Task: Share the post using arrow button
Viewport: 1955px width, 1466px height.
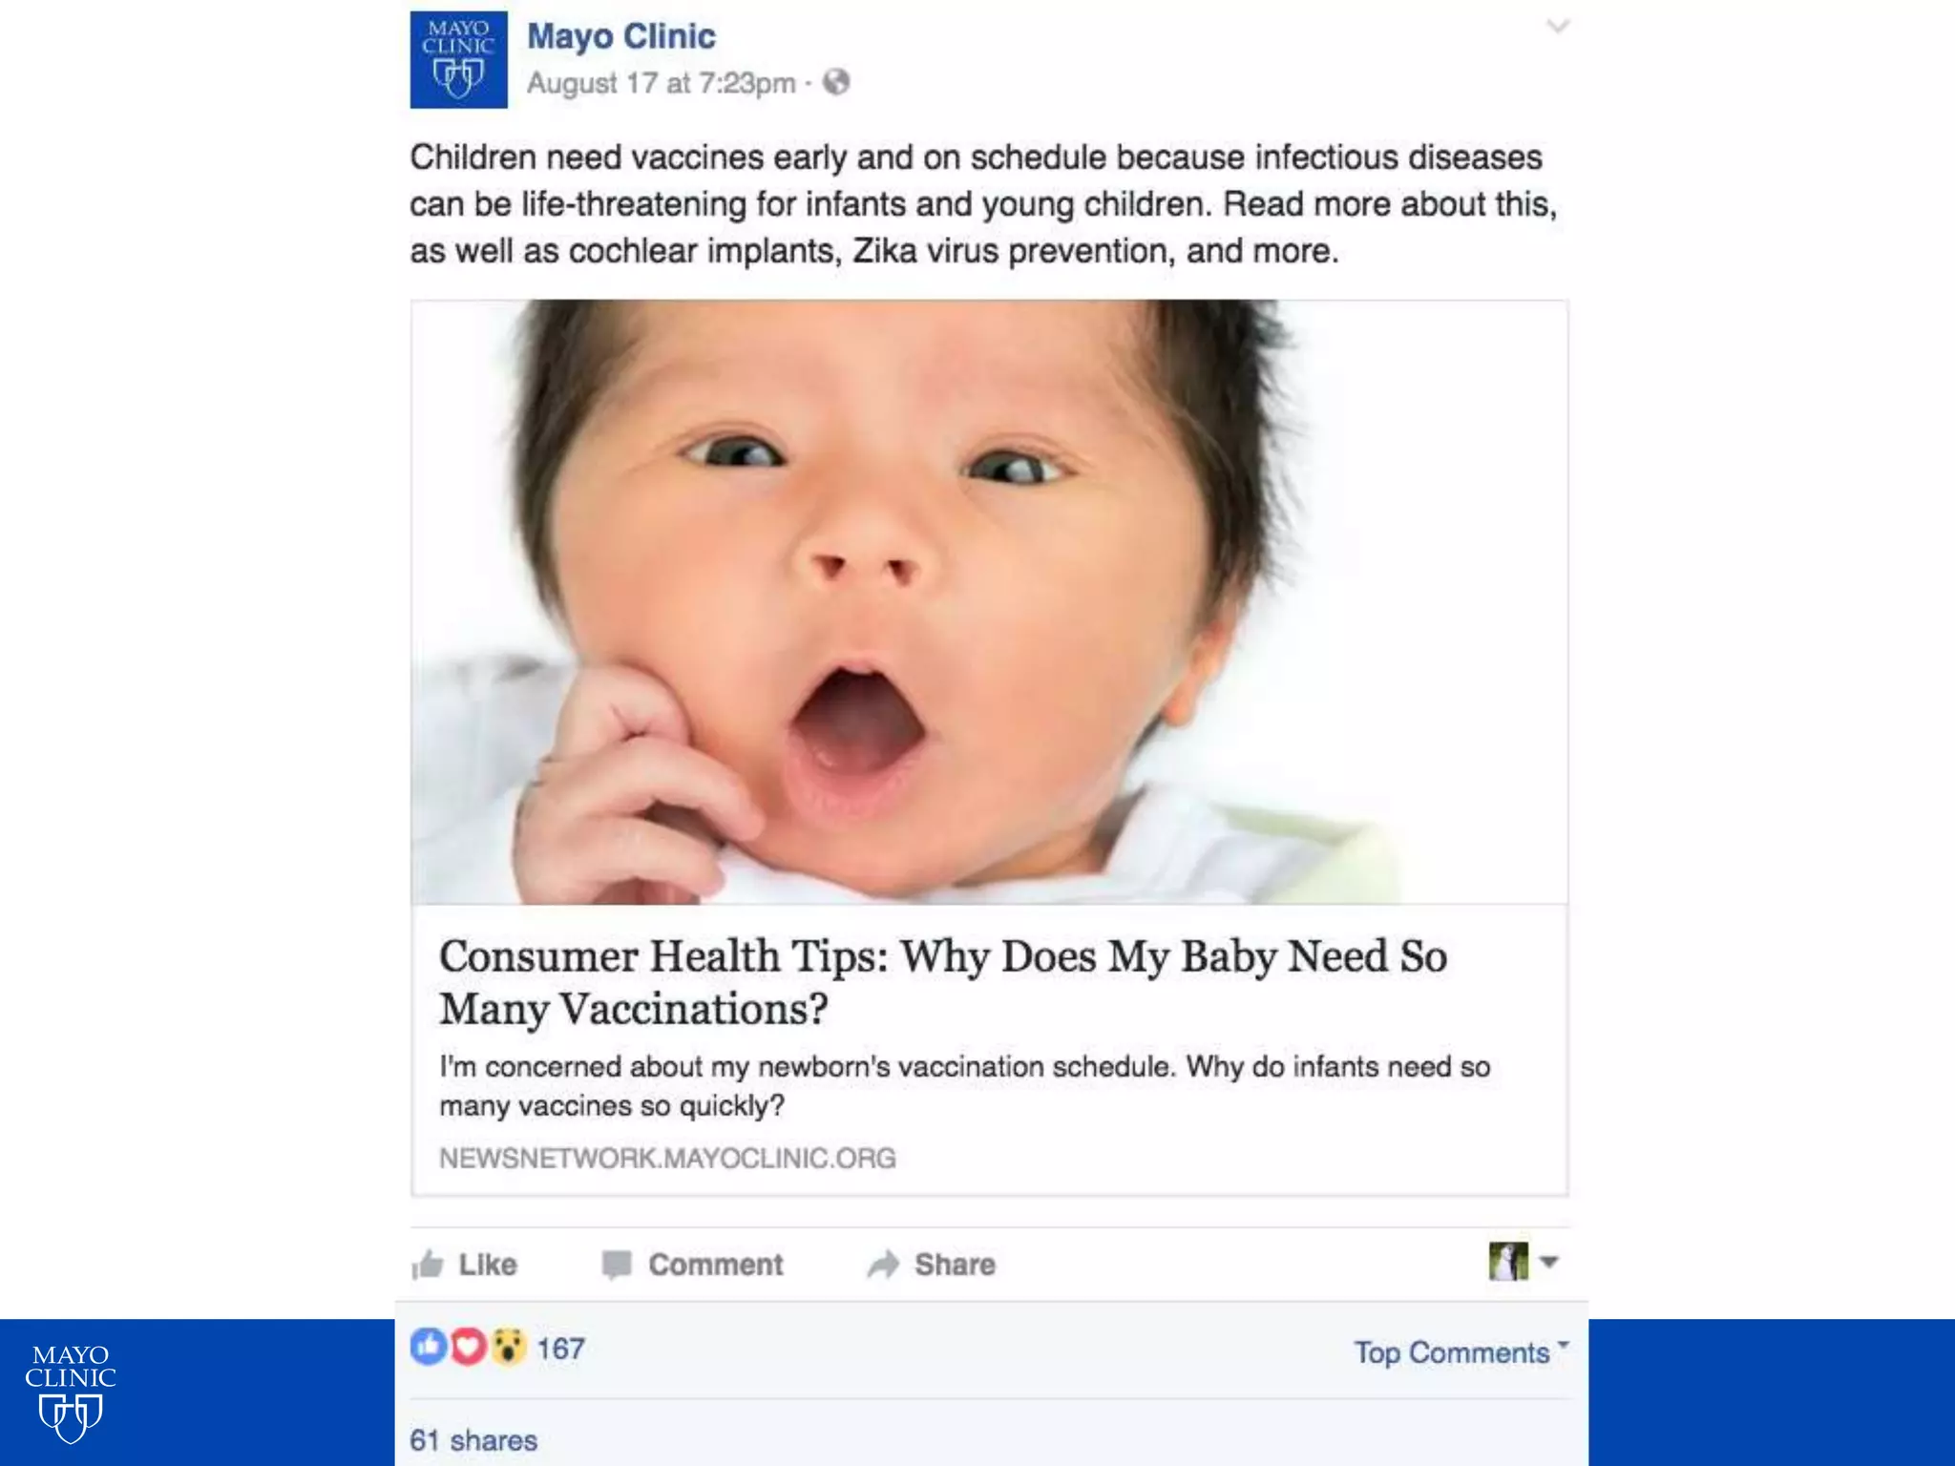Action: click(932, 1265)
